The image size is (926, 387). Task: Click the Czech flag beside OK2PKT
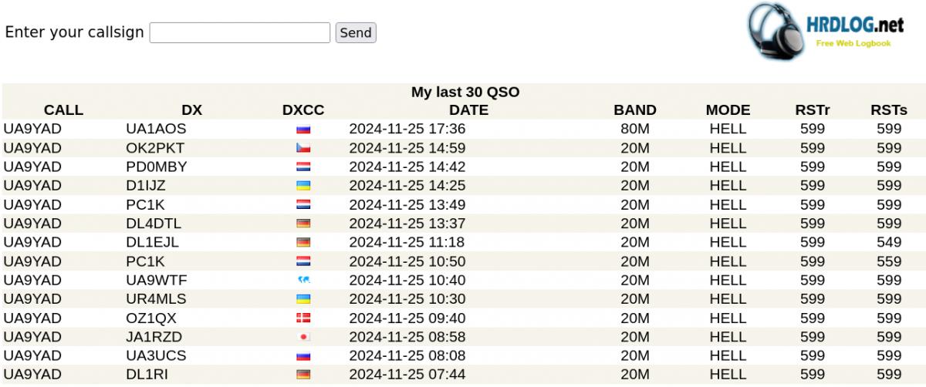(303, 148)
